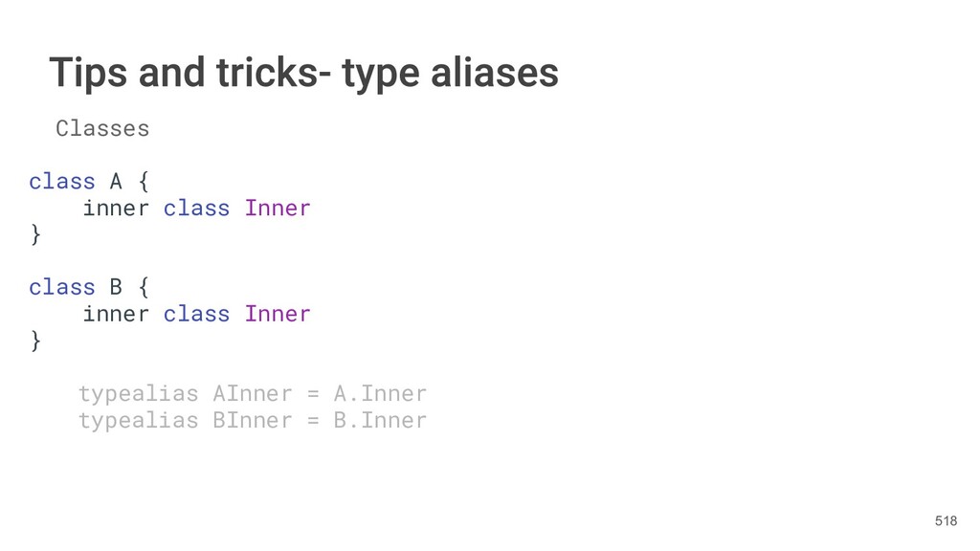980x551 pixels.
Task: Click the slide title "Tips and tricks- type aliases"
Action: coord(303,73)
